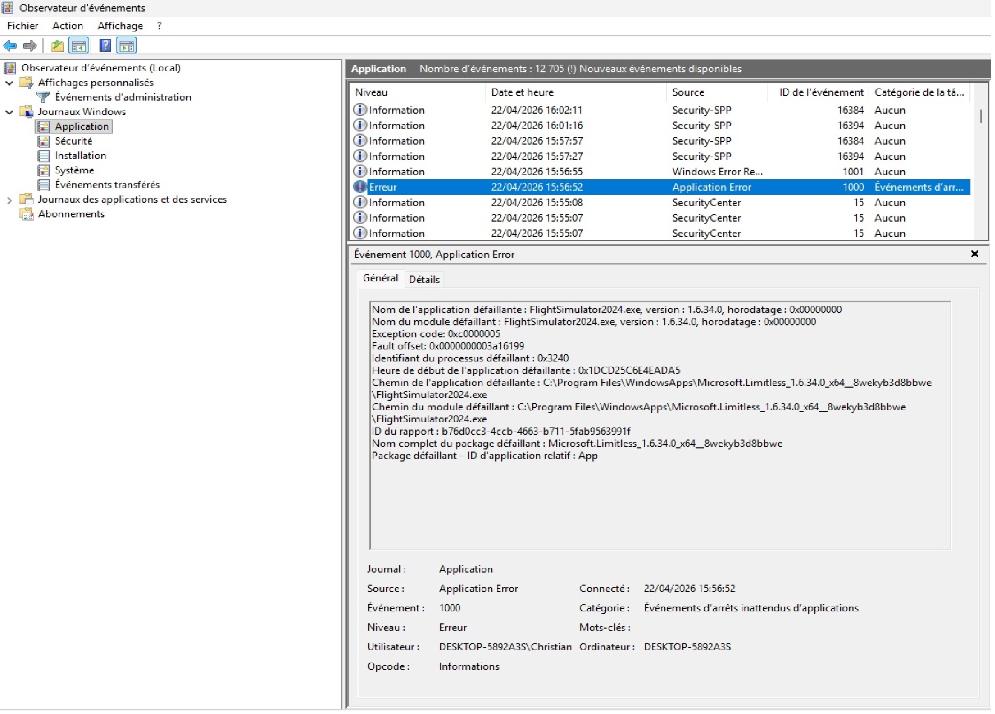Open the Système log in the tree

click(74, 171)
